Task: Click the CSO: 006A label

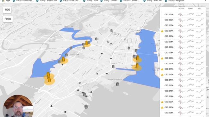Action: pos(169,42)
